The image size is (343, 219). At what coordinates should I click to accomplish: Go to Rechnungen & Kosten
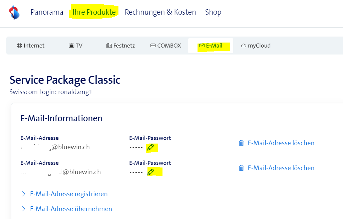click(x=160, y=12)
